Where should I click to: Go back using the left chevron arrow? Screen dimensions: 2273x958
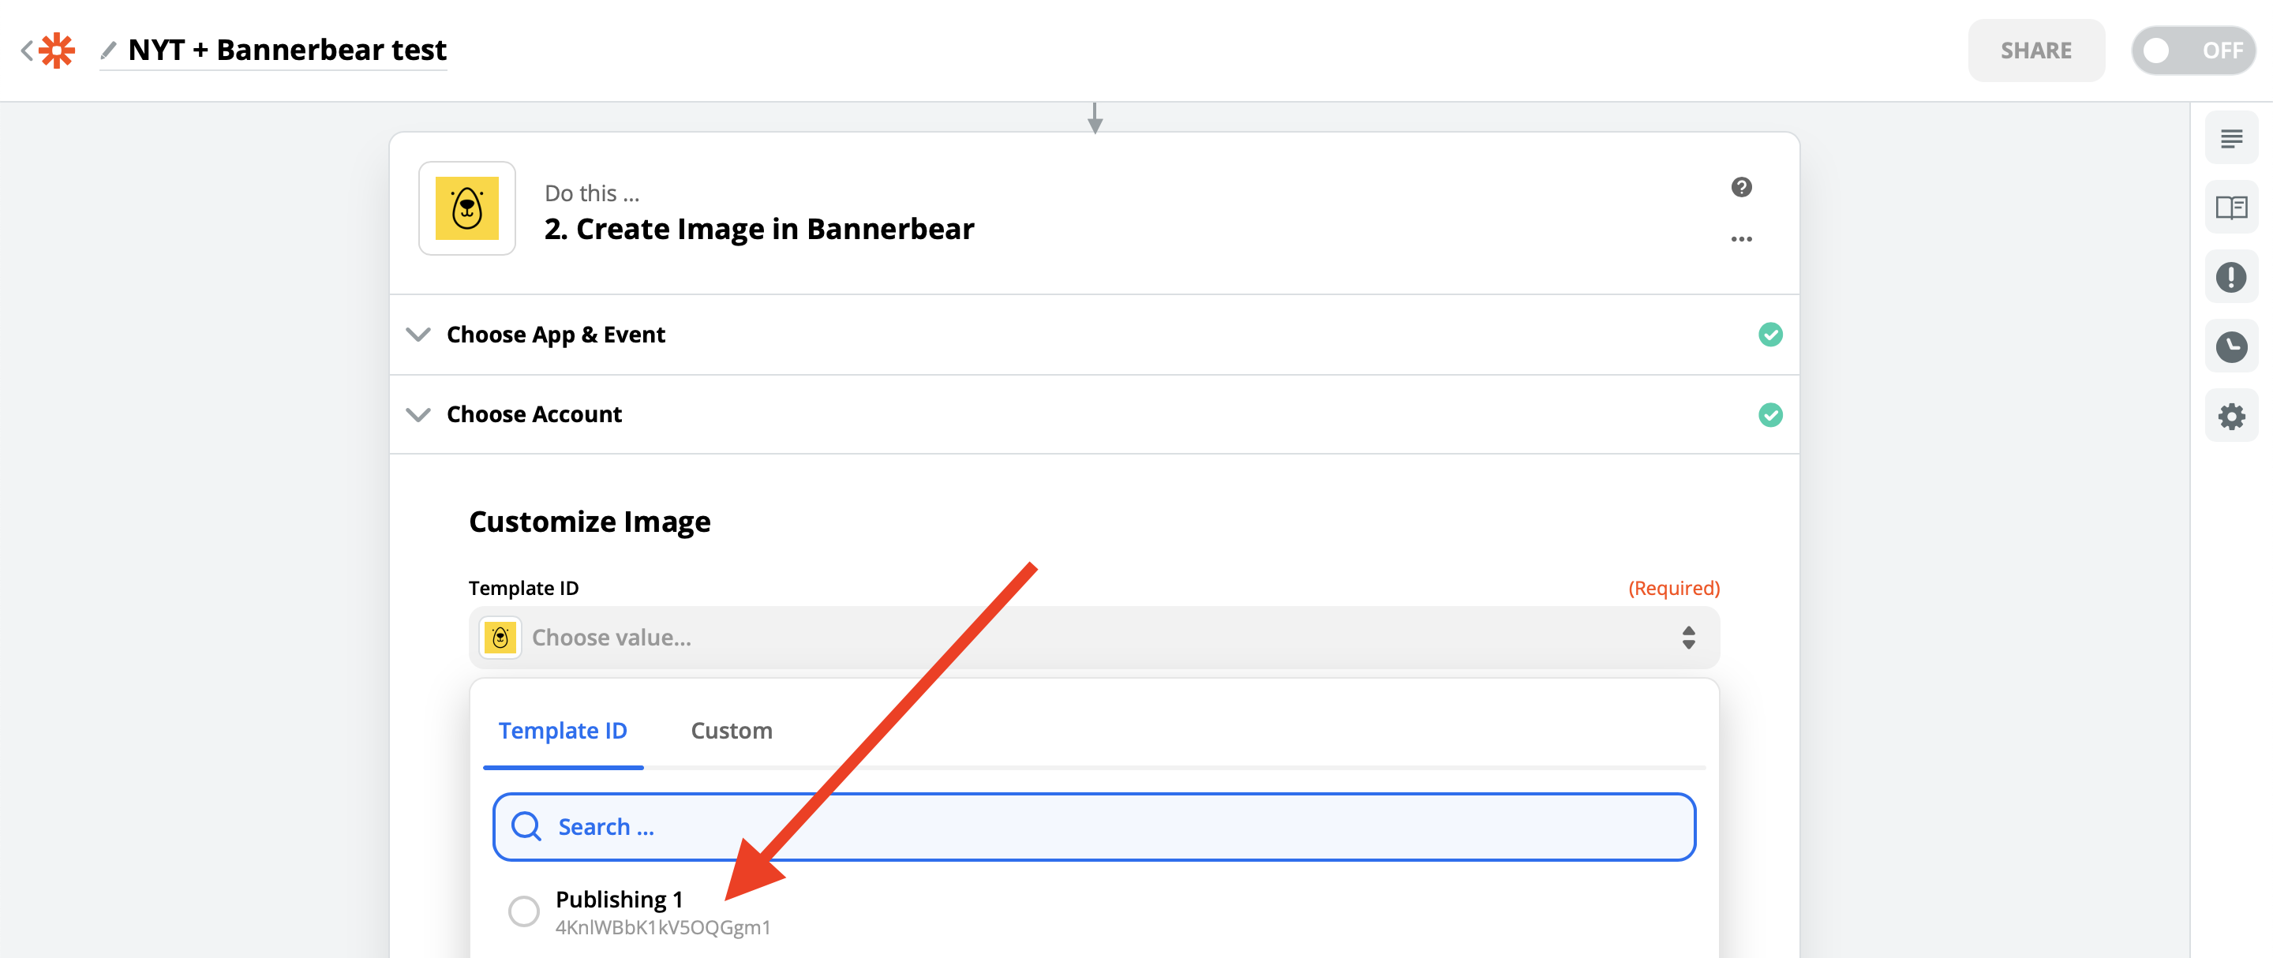27,51
